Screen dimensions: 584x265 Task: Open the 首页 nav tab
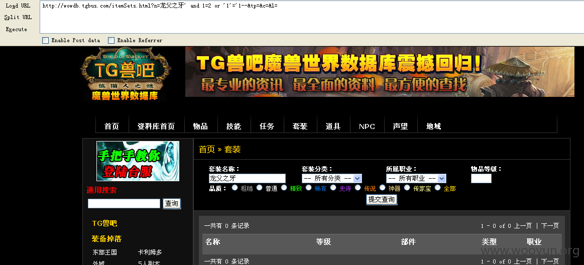(x=112, y=126)
